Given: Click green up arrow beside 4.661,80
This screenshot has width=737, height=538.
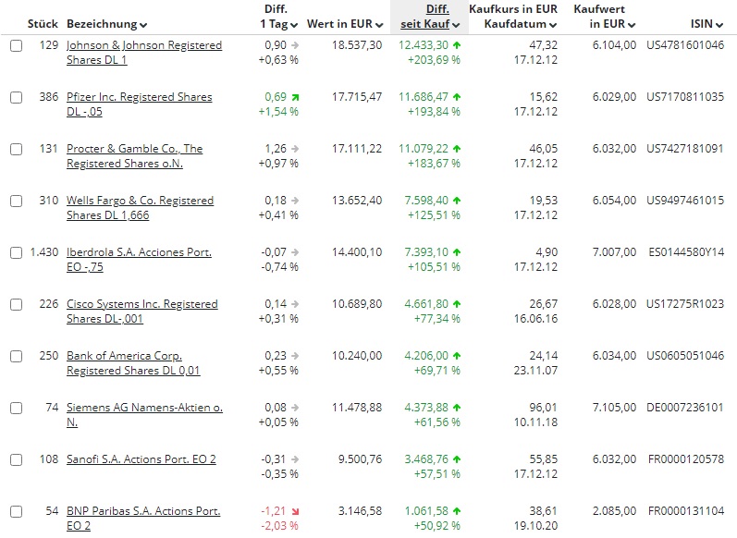Looking at the screenshot, I should (457, 304).
